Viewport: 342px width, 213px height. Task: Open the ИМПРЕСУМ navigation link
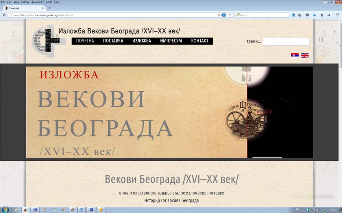171,41
